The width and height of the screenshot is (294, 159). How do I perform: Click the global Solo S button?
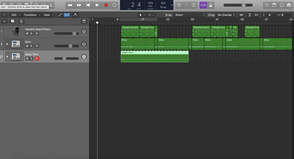[x=21, y=21]
